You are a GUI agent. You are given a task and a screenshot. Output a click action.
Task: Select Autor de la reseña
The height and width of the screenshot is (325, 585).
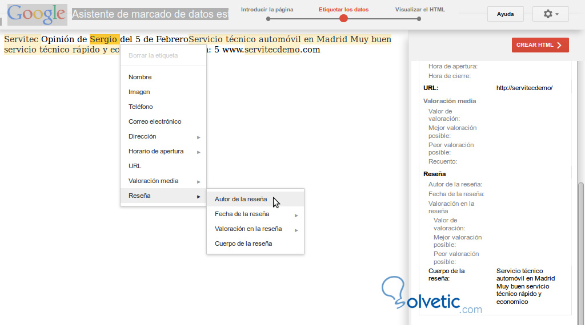[x=255, y=199]
